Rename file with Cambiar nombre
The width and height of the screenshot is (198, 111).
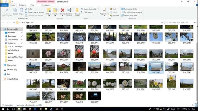pyautogui.click(x=69, y=12)
